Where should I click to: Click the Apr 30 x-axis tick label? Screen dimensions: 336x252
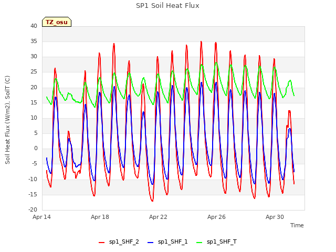click(x=275, y=217)
